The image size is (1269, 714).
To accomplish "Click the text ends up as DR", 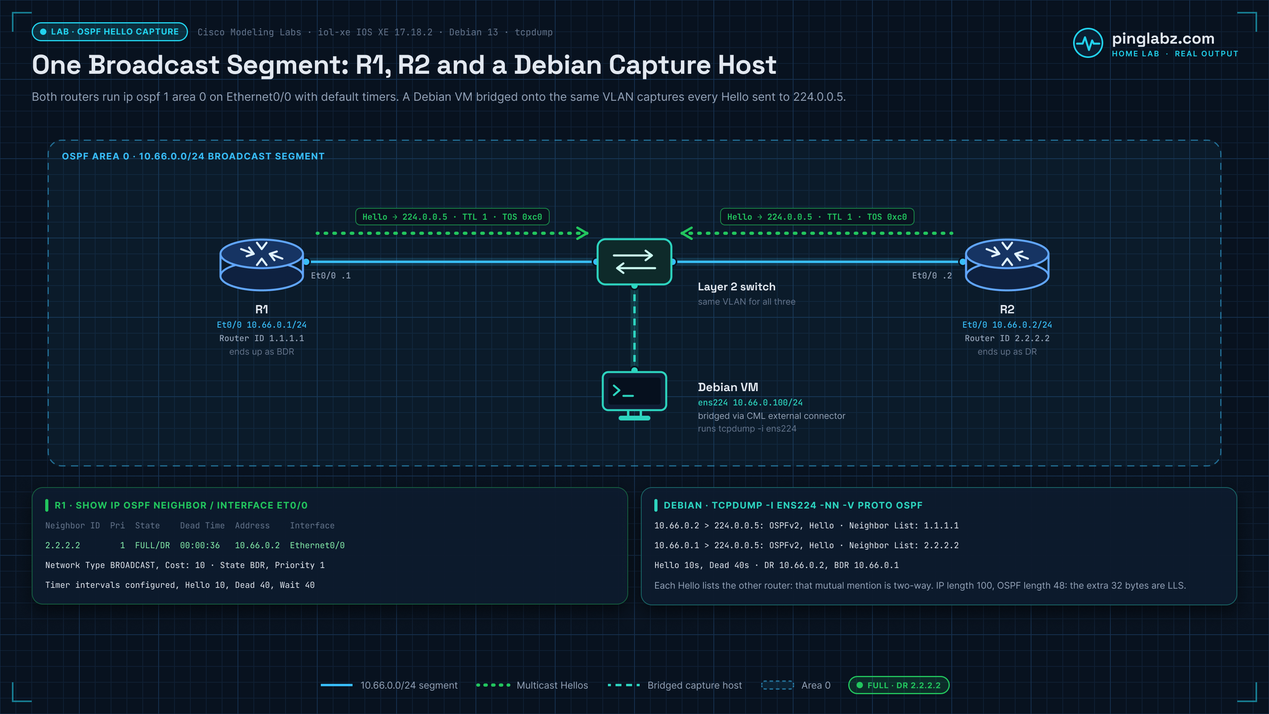I will pyautogui.click(x=1007, y=351).
